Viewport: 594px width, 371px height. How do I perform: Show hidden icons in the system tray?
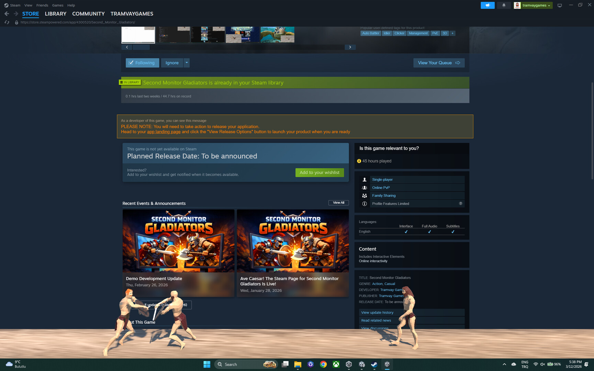pos(504,364)
